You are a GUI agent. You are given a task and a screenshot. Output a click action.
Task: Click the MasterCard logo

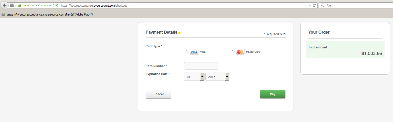tap(240, 52)
